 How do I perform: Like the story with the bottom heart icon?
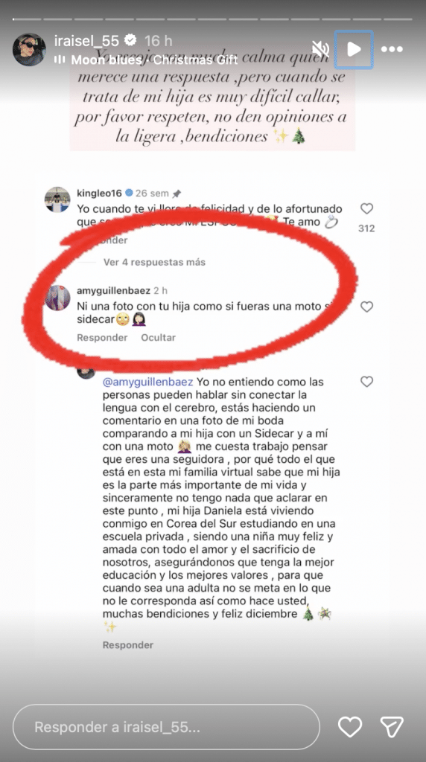(350, 727)
